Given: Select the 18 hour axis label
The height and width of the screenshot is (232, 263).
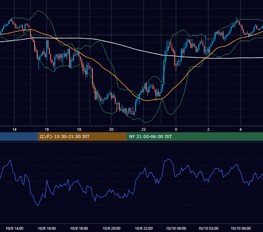Looking at the screenshot, I should pos(79,130).
